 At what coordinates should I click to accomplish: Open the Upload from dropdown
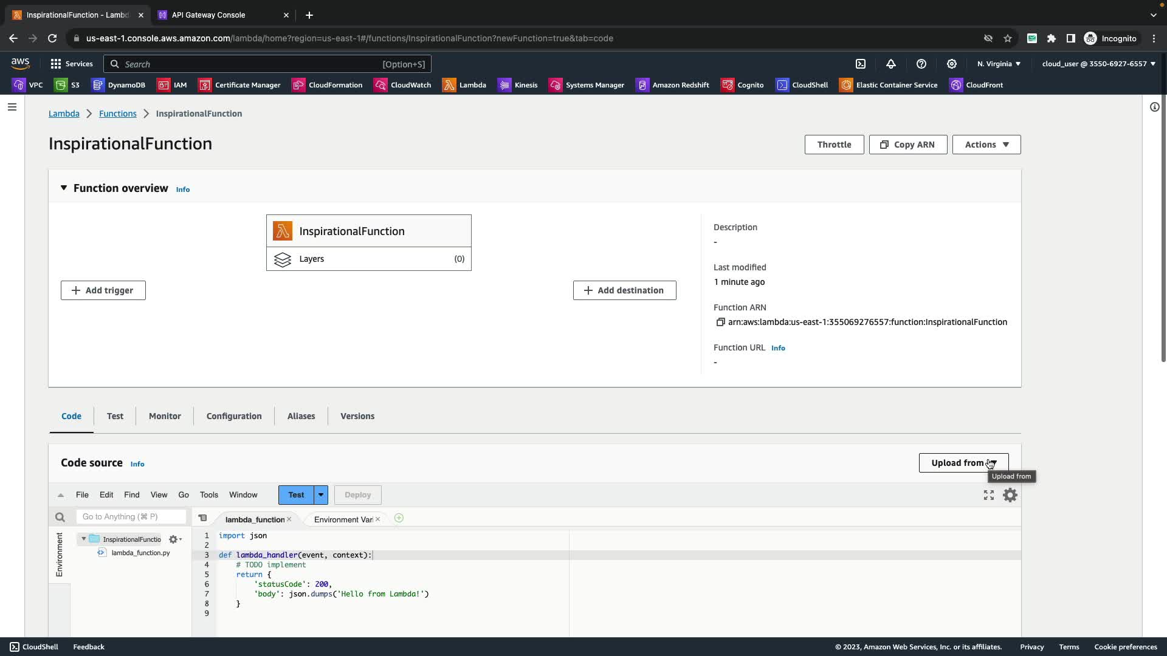[x=963, y=463]
